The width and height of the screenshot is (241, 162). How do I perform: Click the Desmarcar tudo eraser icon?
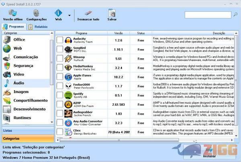coord(88,12)
